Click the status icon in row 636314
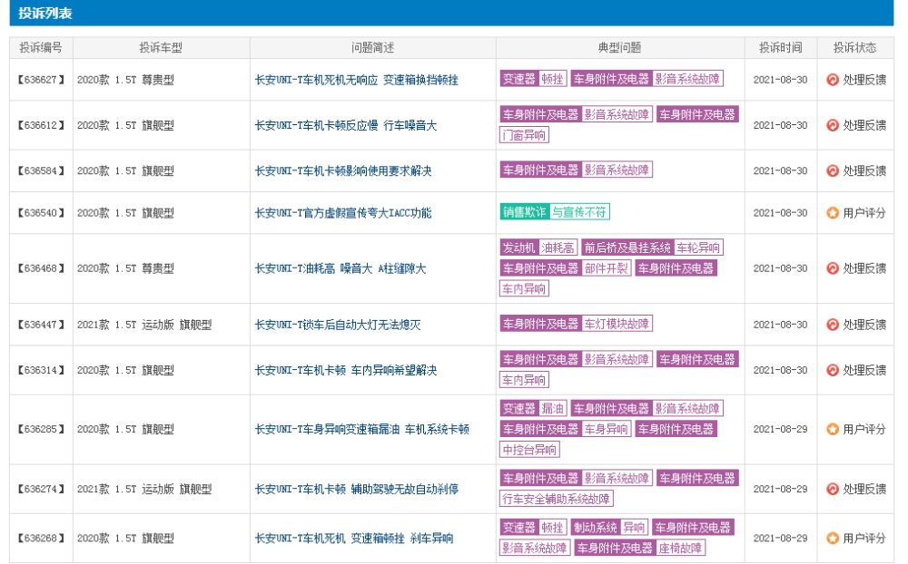 pyautogui.click(x=832, y=370)
